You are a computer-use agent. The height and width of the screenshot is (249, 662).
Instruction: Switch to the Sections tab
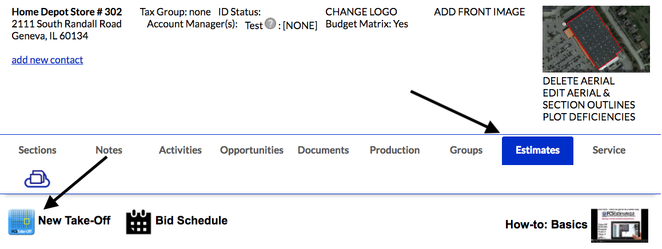point(37,150)
